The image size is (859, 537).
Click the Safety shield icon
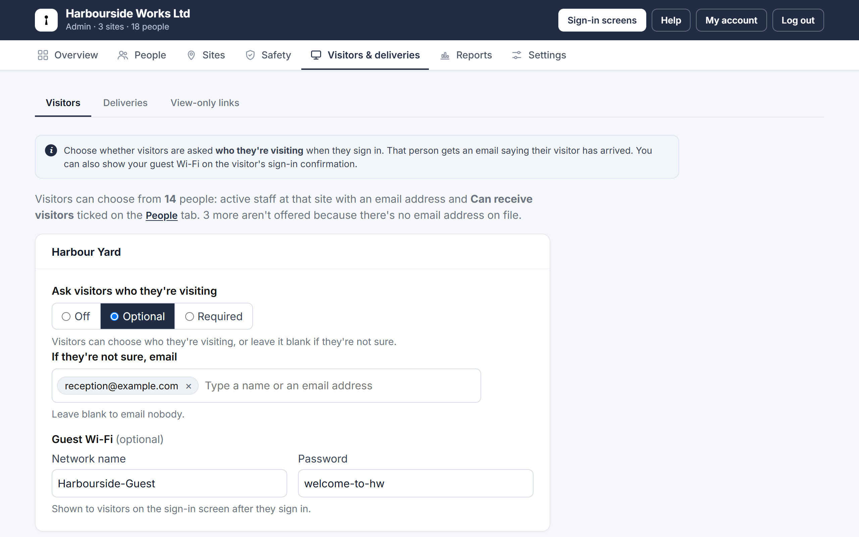pos(250,55)
